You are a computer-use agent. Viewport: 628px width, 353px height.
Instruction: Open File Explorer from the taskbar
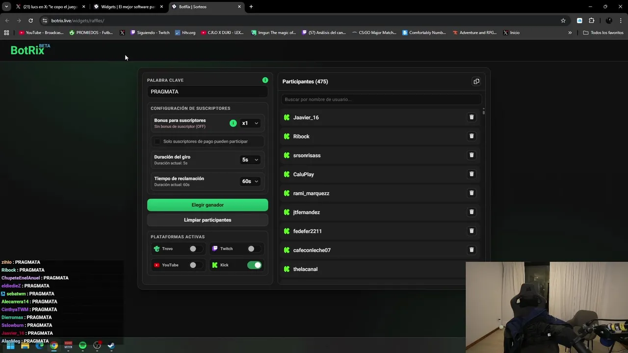(25, 346)
